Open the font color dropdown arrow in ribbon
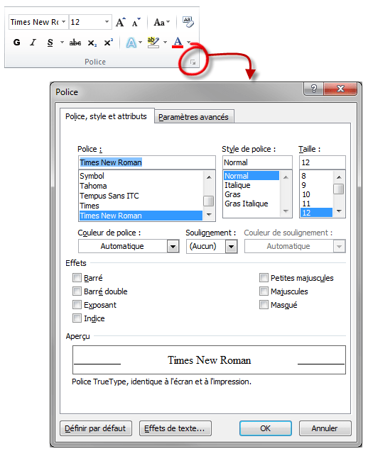The height and width of the screenshot is (451, 368). click(188, 43)
